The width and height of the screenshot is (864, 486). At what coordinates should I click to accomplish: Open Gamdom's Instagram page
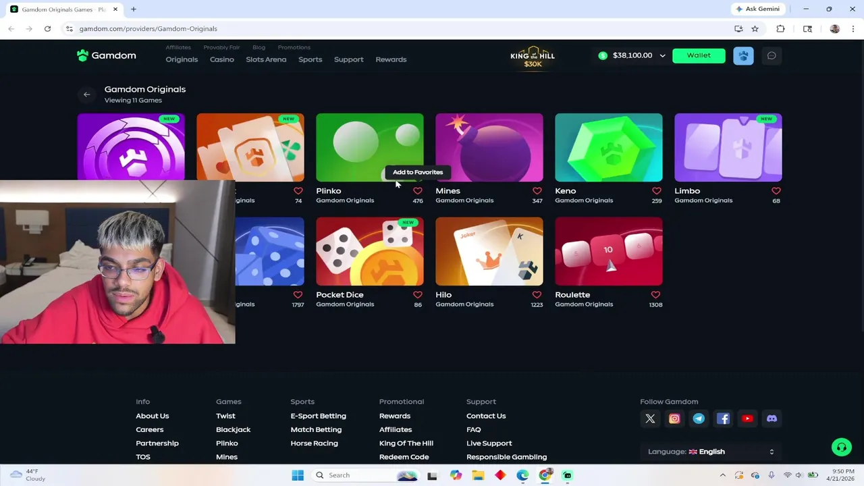(674, 418)
